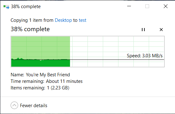Click the large 38% complete heading
Image resolution: width=175 pixels, height=114 pixels.
[x=30, y=29]
